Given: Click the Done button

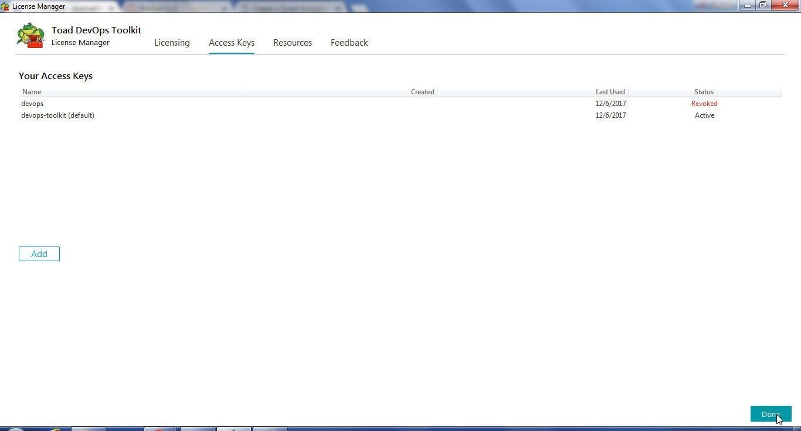Looking at the screenshot, I should [x=771, y=414].
